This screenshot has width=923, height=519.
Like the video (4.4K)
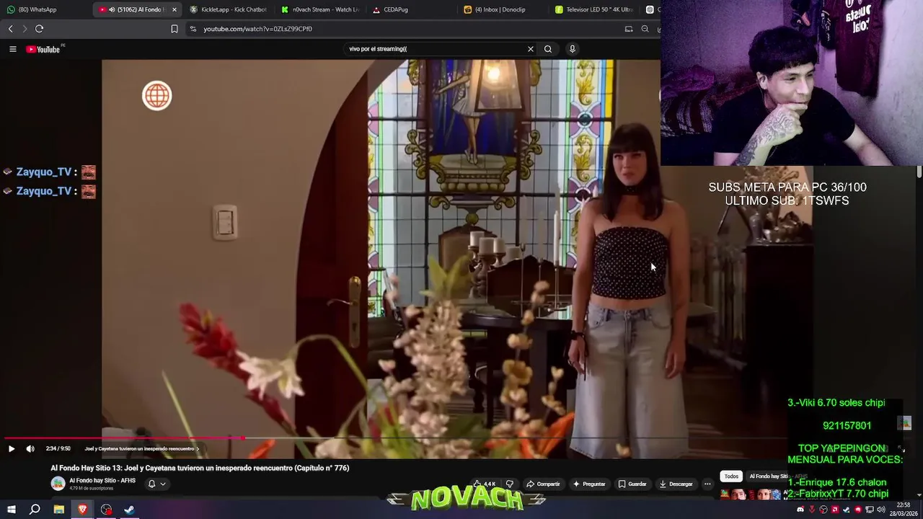tap(485, 484)
